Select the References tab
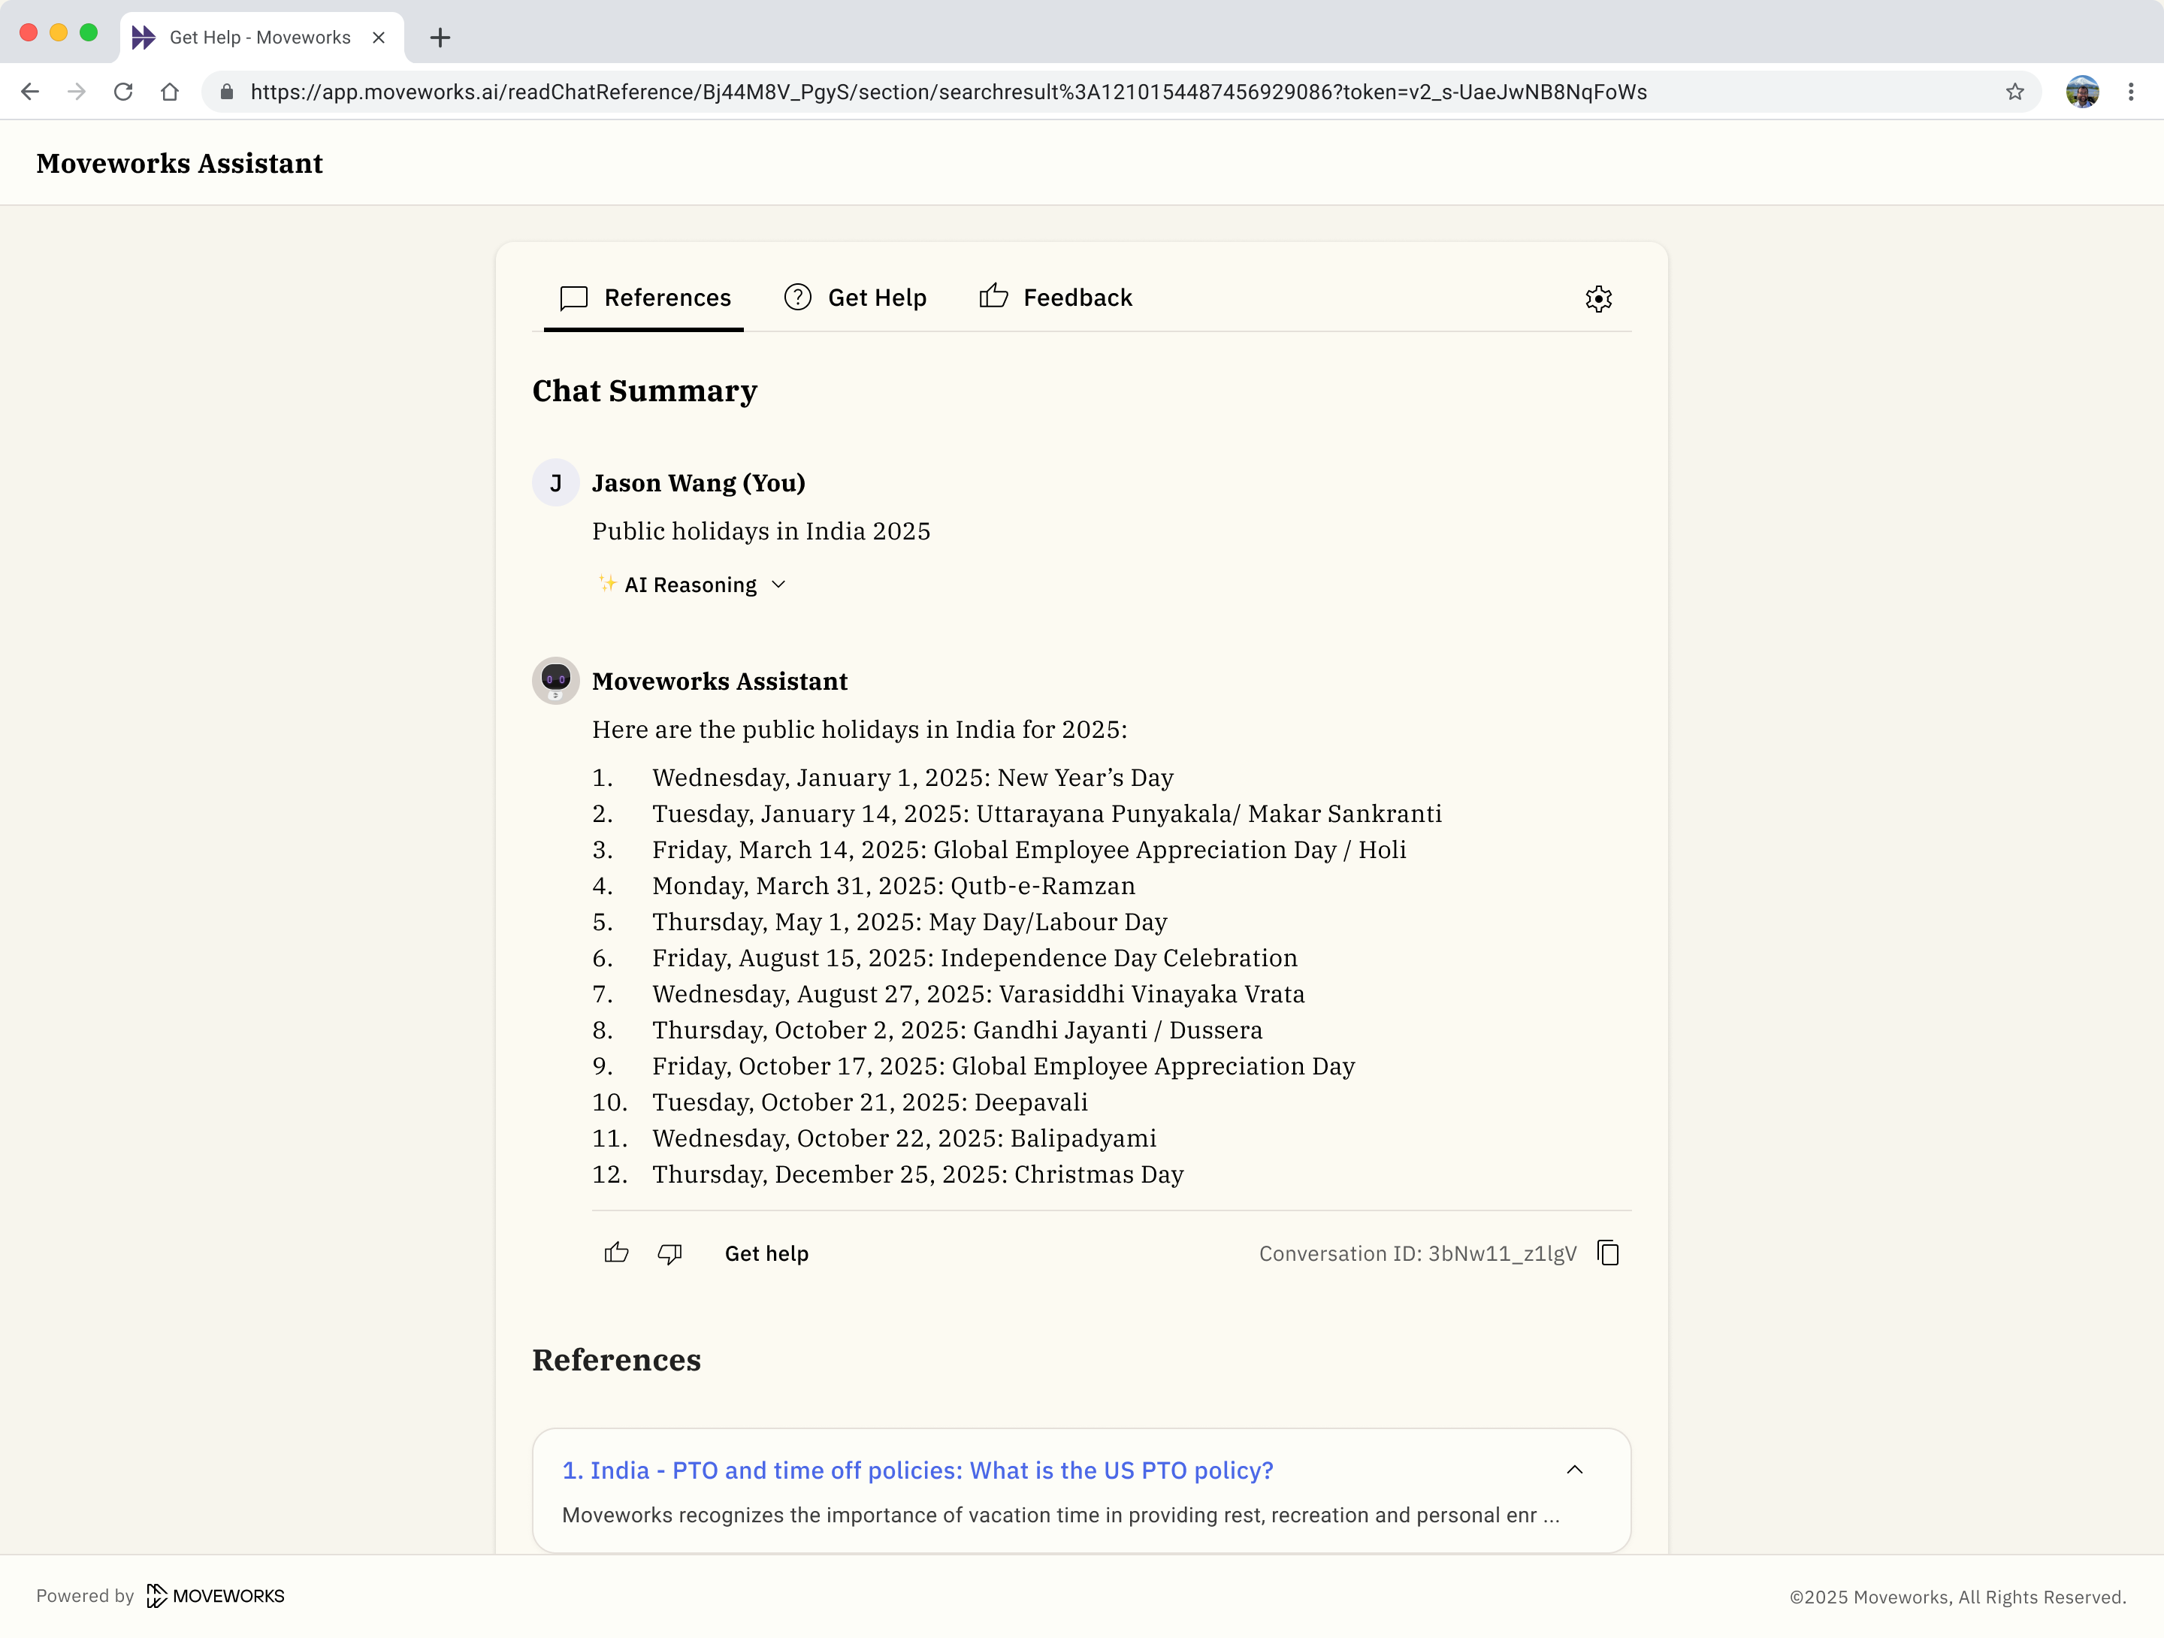 645,298
